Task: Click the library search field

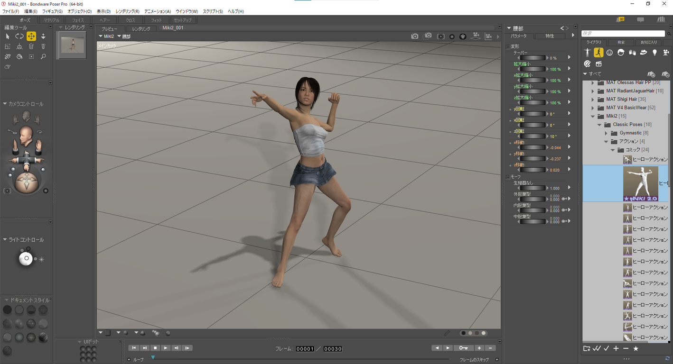Action: click(x=623, y=34)
